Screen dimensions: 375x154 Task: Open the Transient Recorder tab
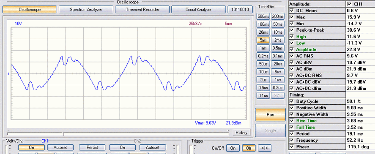point(142,10)
